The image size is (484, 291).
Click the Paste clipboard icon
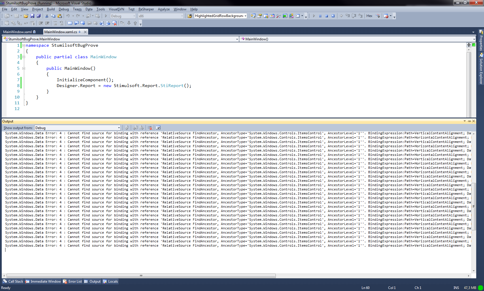pos(60,16)
